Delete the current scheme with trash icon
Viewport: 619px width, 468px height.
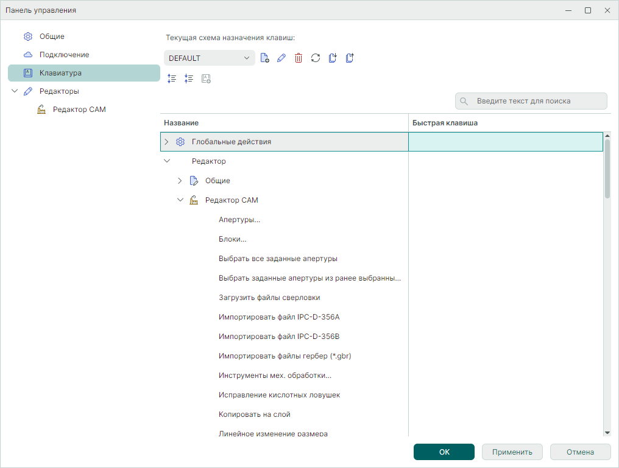(299, 58)
